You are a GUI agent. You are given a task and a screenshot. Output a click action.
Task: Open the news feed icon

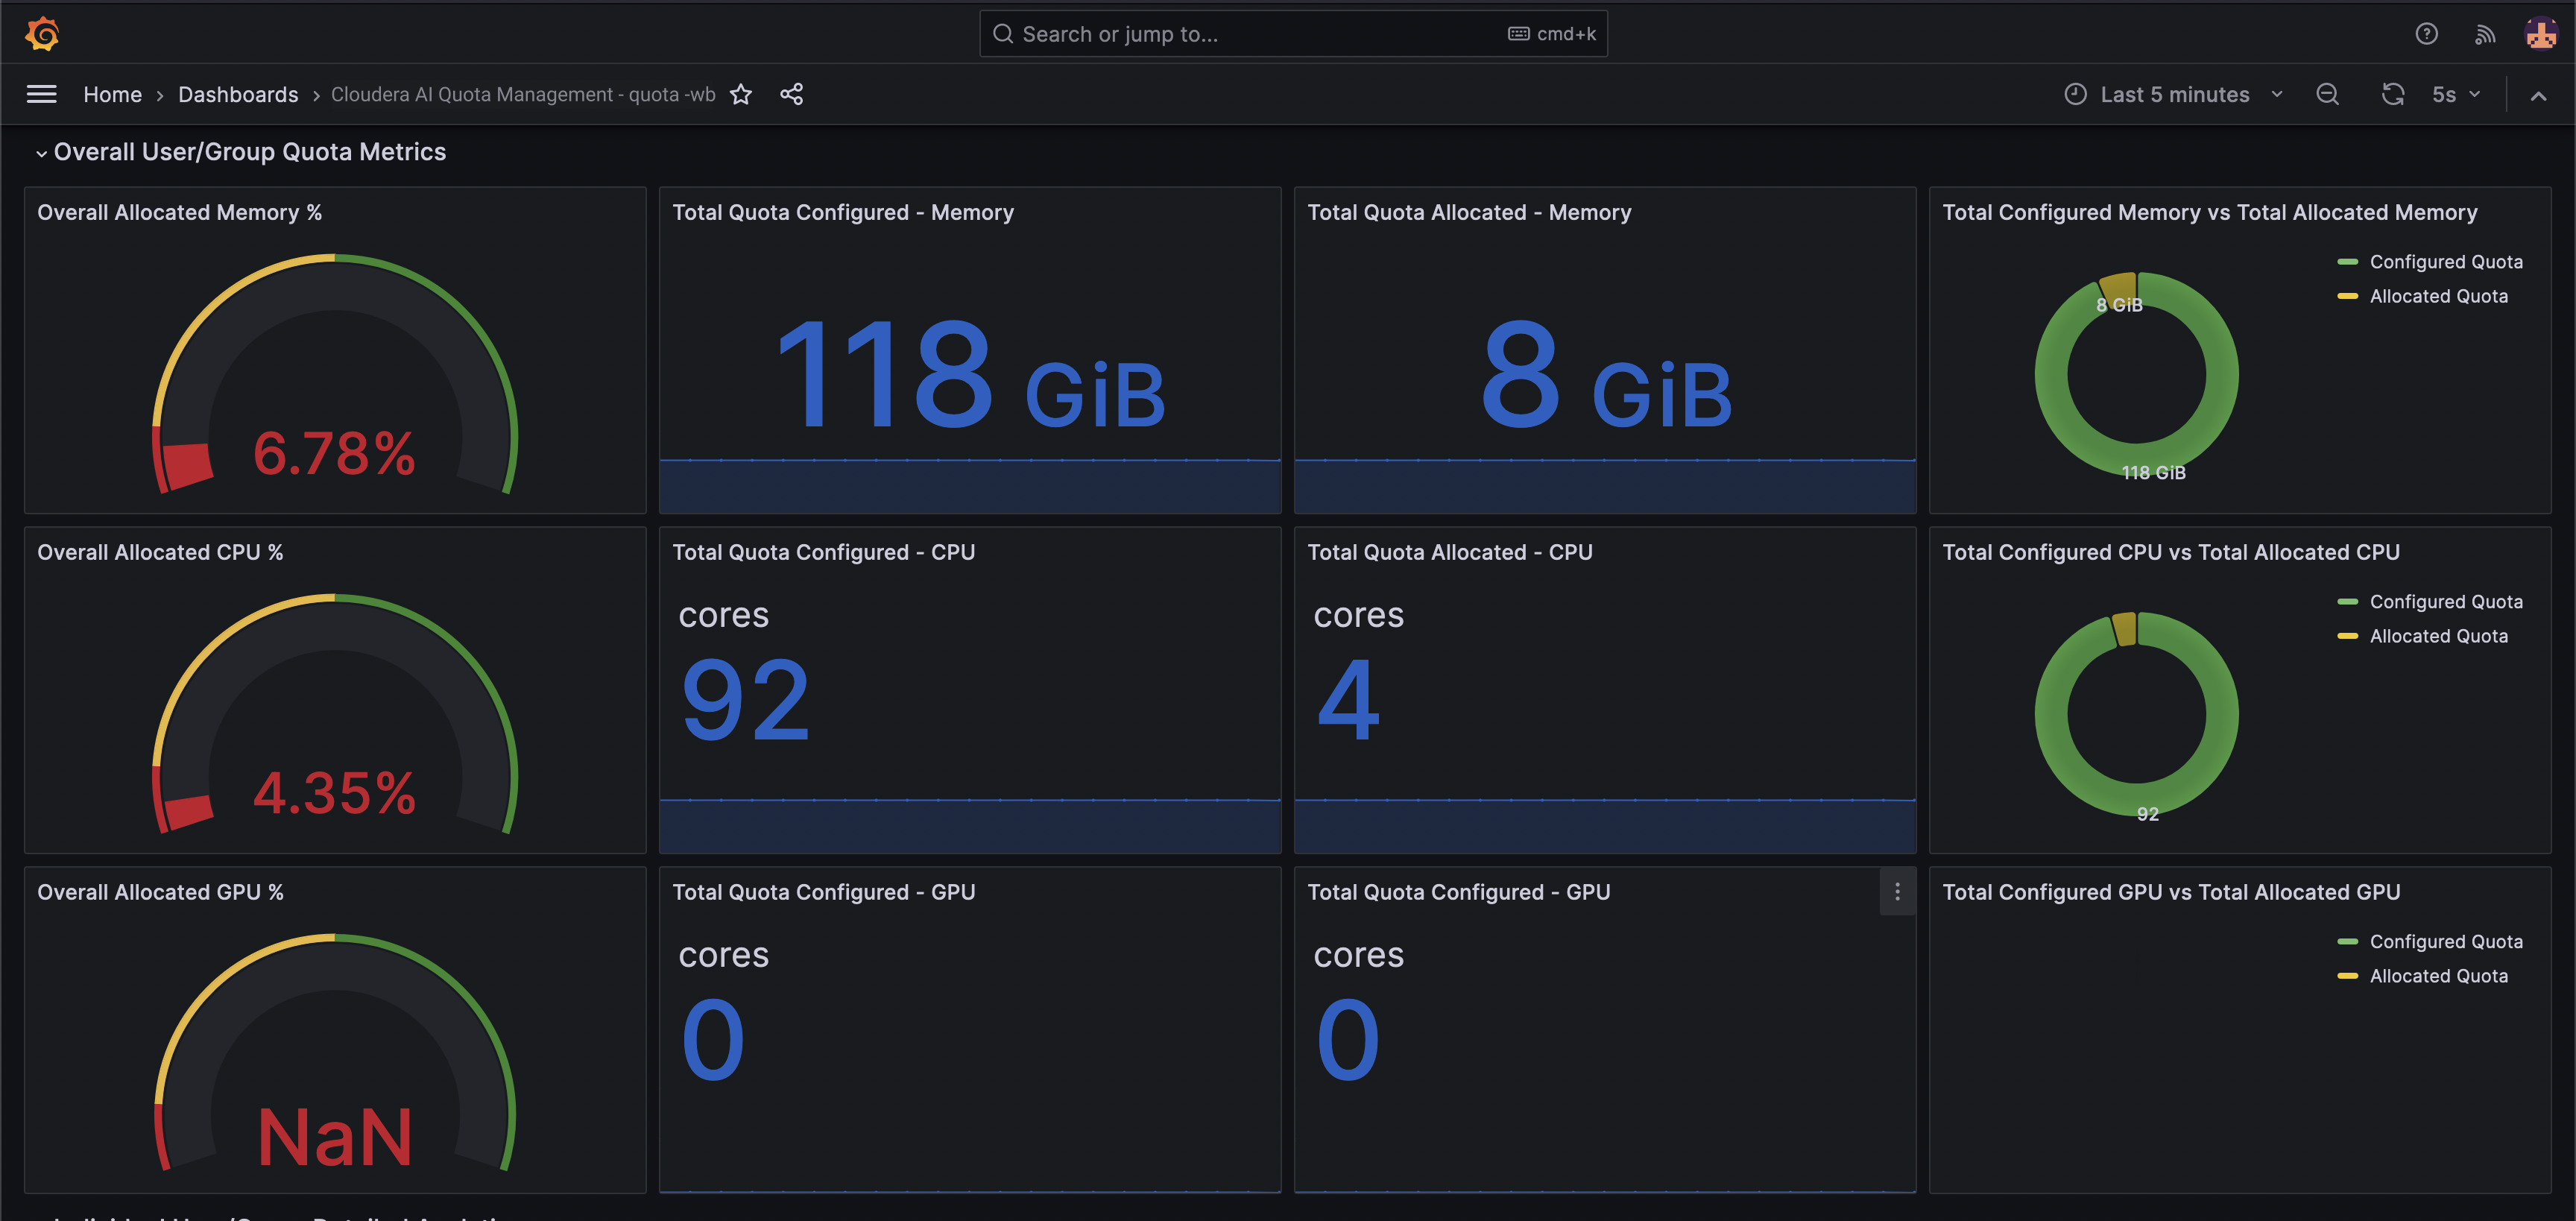click(x=2484, y=34)
